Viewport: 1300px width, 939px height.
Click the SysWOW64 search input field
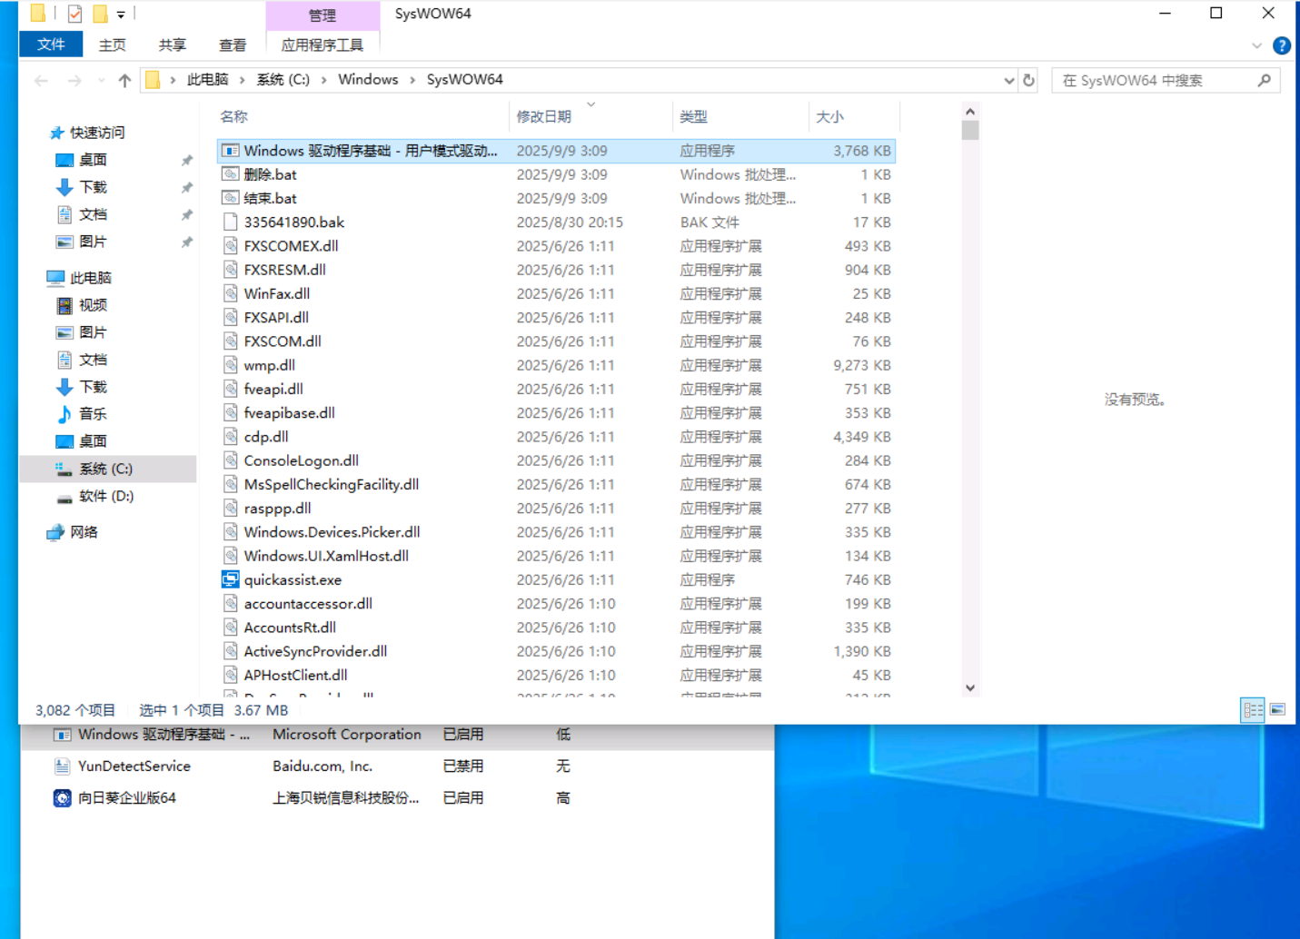(x=1154, y=81)
